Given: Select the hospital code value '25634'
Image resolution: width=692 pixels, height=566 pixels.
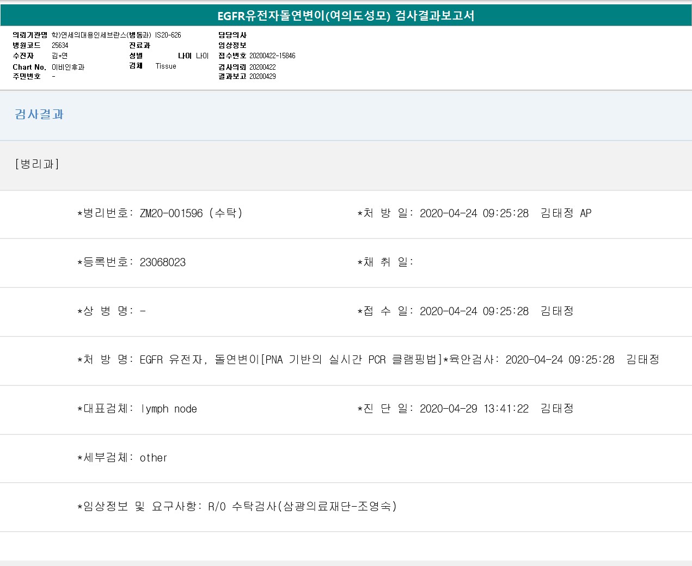Looking at the screenshot, I should point(60,46).
